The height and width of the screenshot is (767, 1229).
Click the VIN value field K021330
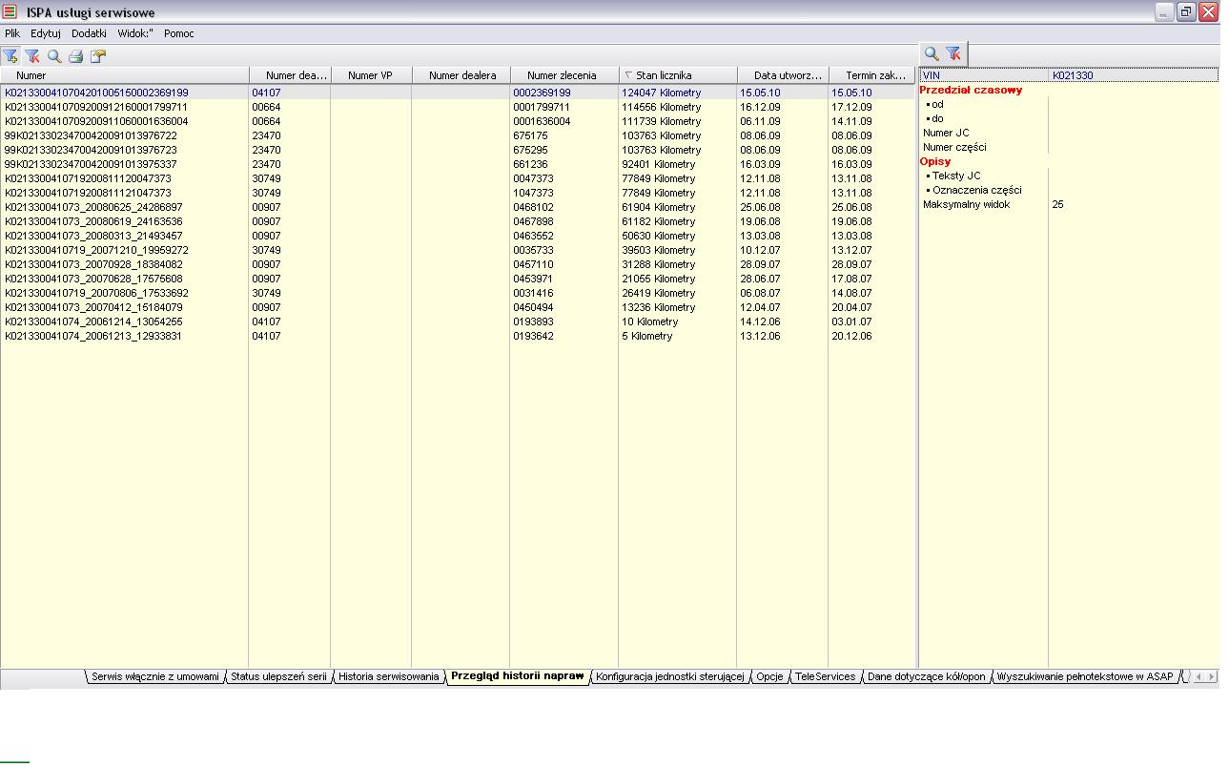coord(1134,75)
